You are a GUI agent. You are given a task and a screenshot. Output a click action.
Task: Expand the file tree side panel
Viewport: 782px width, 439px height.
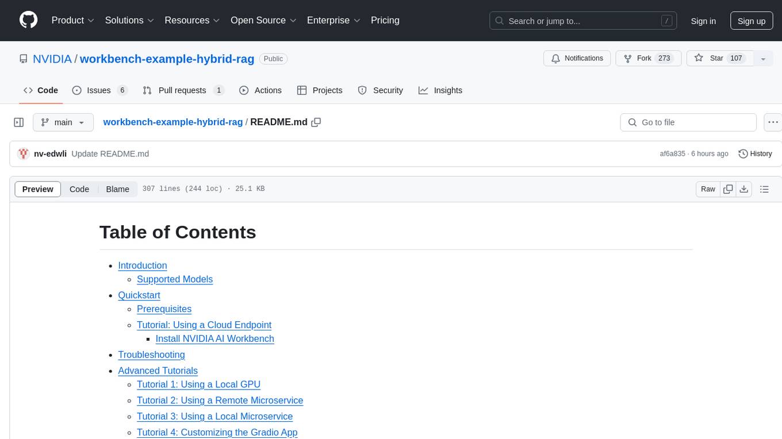(19, 122)
